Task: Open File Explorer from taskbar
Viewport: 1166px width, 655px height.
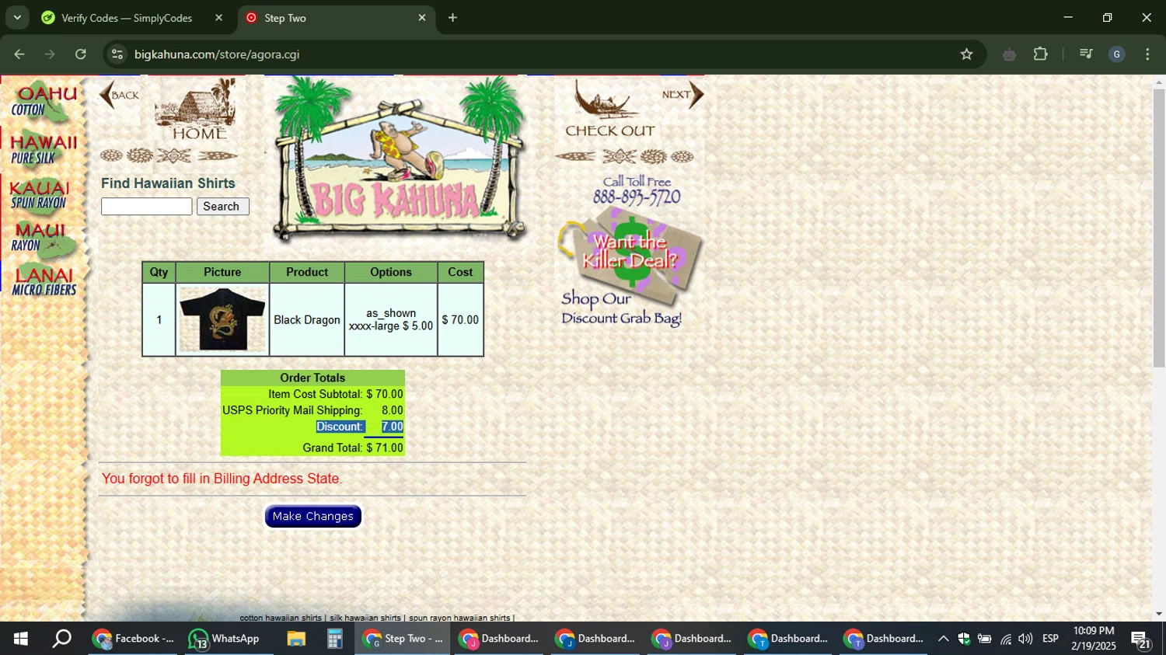Action: [x=296, y=639]
